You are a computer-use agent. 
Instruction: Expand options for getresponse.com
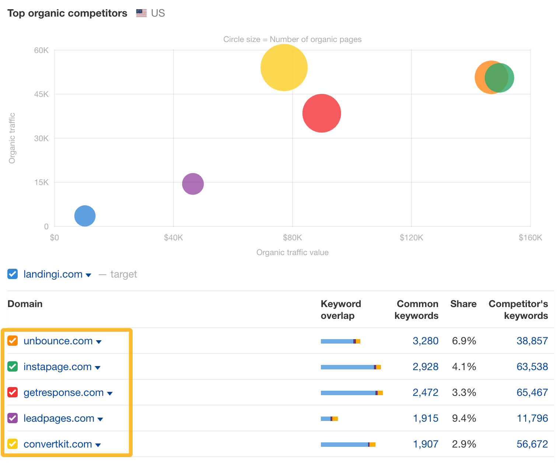(110, 393)
